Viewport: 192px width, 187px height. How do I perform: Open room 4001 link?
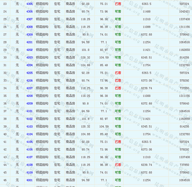(30, 180)
